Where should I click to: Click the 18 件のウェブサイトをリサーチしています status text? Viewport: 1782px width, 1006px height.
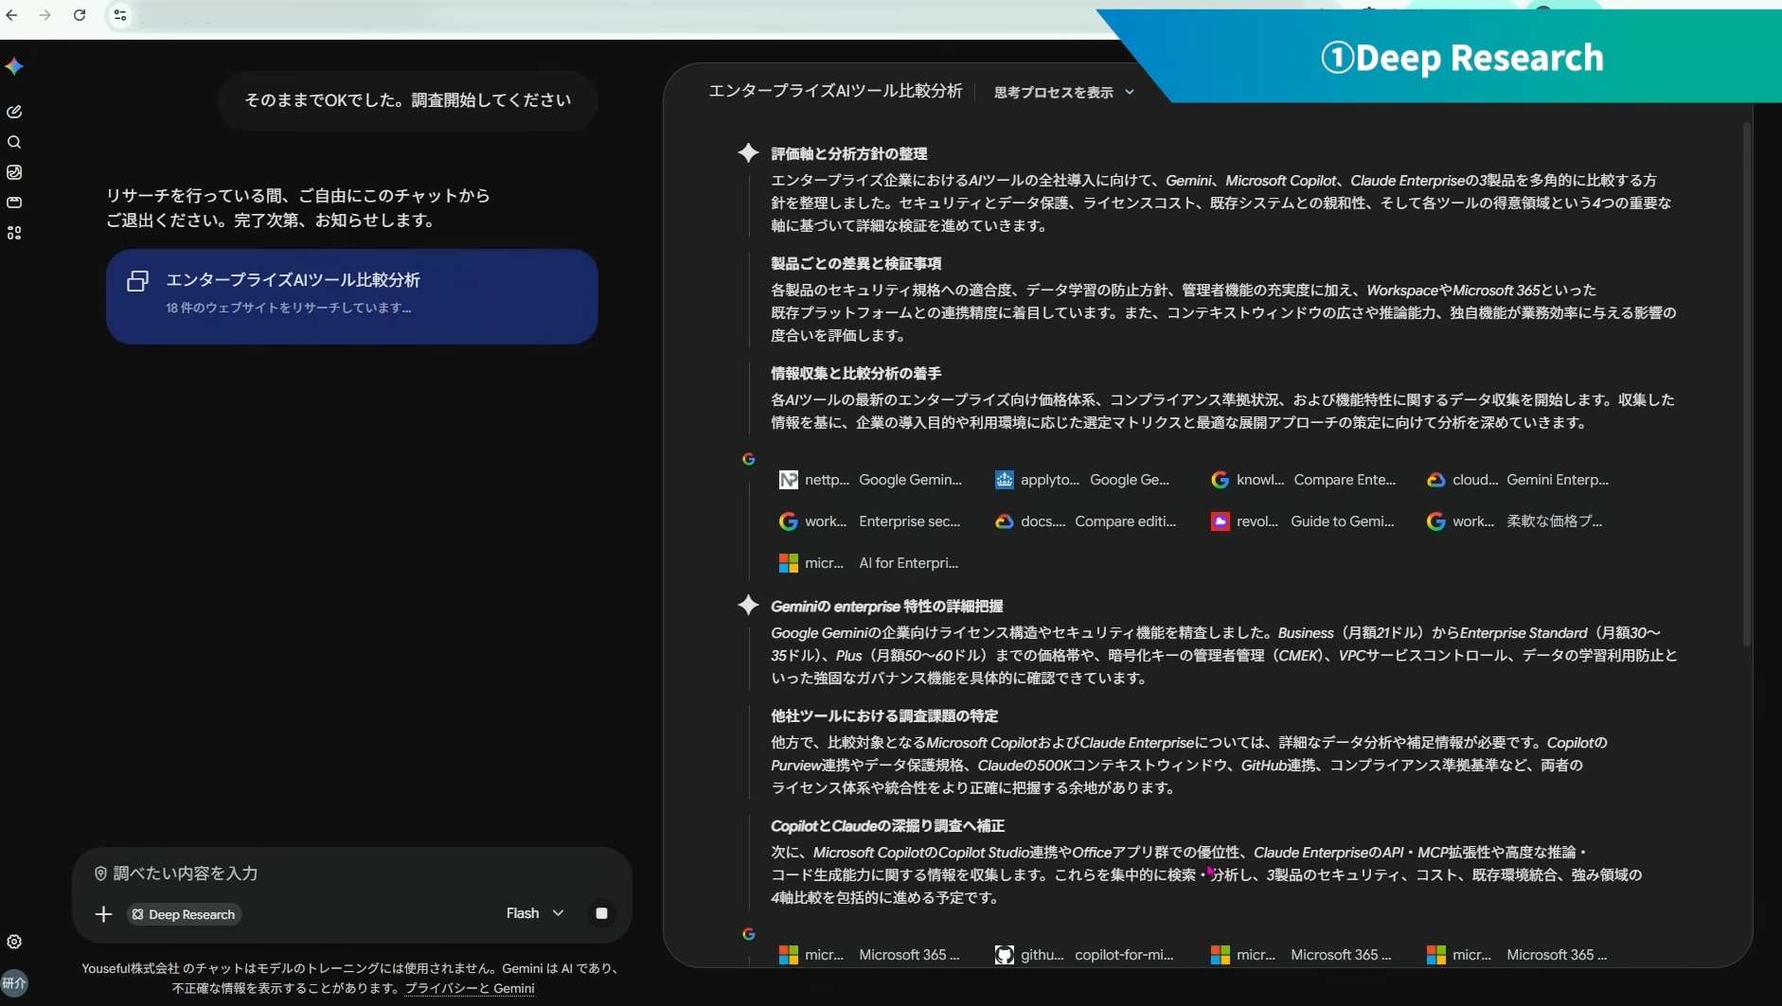coord(288,308)
